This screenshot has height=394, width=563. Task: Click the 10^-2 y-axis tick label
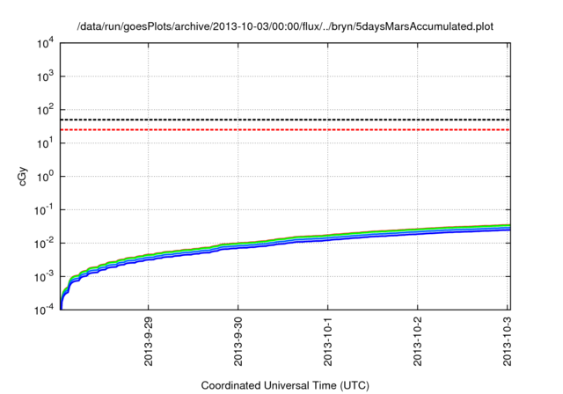(x=43, y=244)
